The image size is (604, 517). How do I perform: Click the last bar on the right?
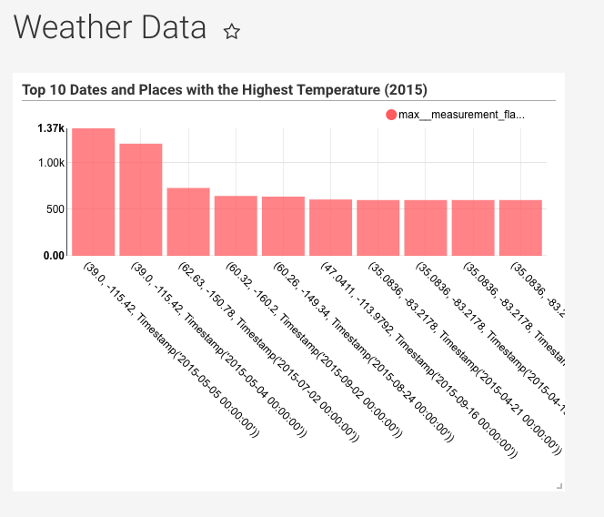click(520, 228)
